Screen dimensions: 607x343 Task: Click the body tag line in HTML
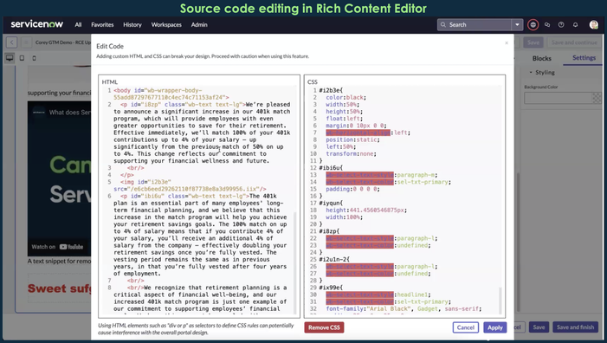pyautogui.click(x=171, y=94)
